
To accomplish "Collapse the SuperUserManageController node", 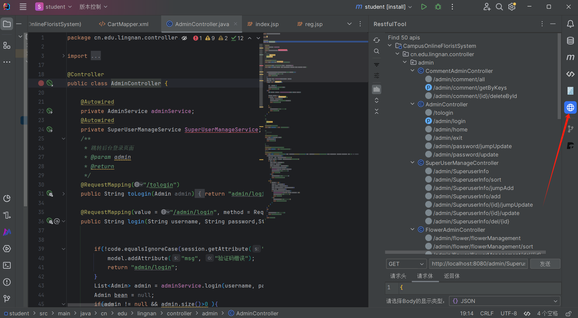I will pos(412,163).
